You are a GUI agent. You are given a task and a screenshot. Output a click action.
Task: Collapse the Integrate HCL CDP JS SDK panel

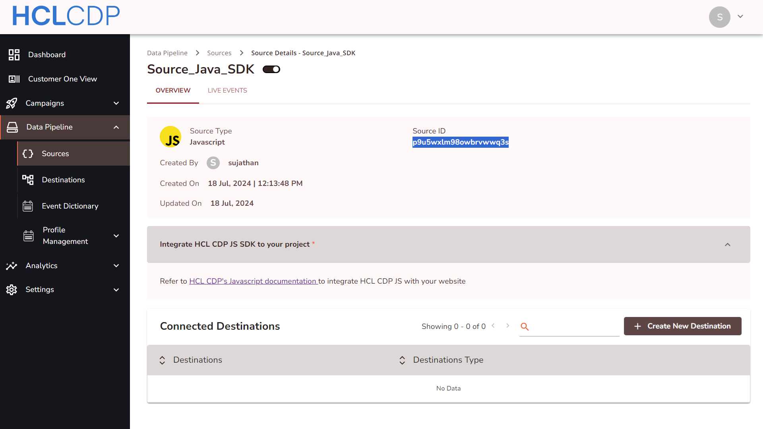coord(728,244)
